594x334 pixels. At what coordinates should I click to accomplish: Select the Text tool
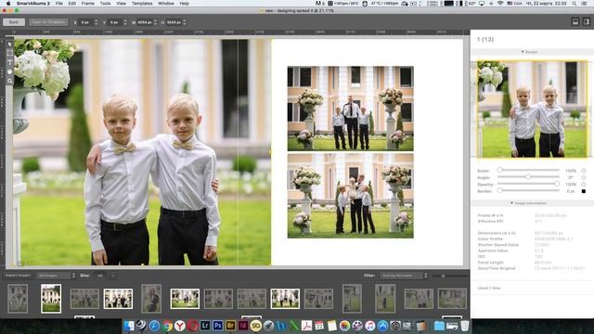coord(10,62)
